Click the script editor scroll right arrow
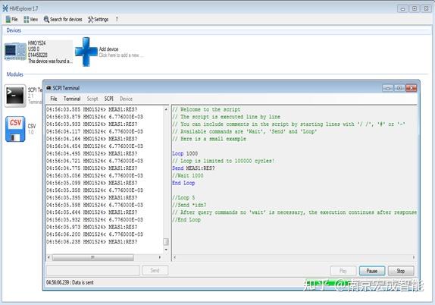 pos(414,257)
